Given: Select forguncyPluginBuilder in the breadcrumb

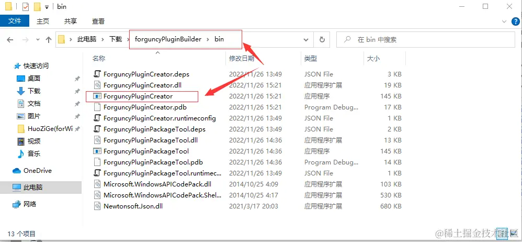Looking at the screenshot, I should (x=168, y=39).
